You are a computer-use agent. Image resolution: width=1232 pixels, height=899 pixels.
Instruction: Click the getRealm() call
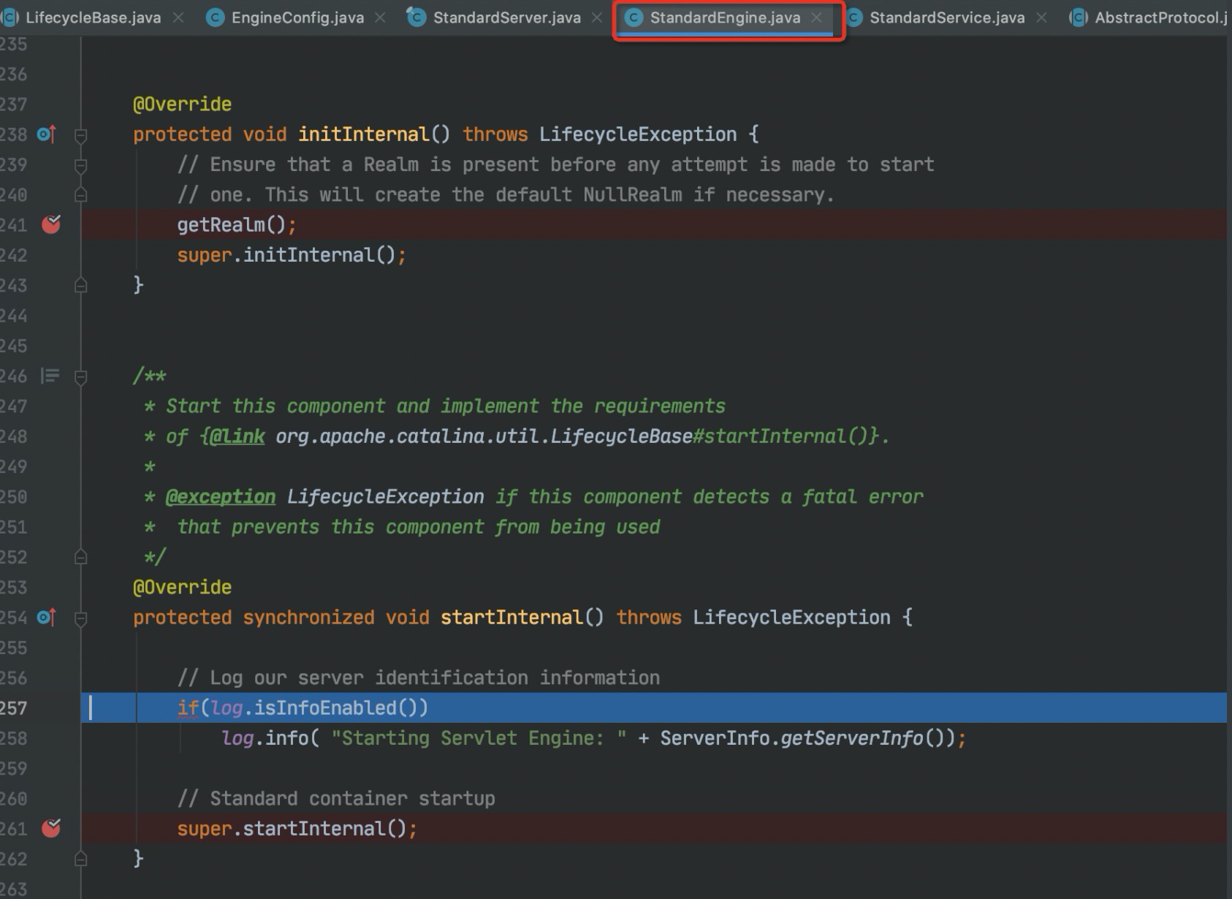pyautogui.click(x=231, y=224)
